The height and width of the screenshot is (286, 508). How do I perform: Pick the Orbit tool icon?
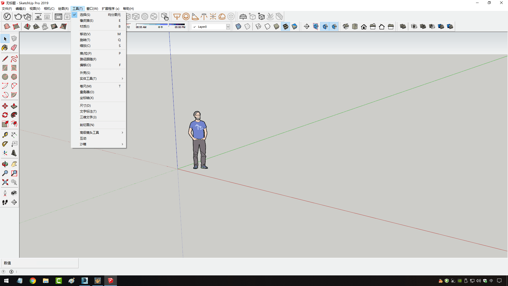pos(5,164)
